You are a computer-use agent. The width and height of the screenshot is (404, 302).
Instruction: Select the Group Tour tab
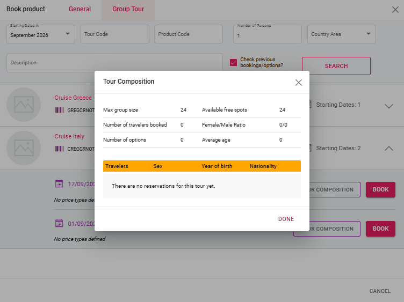coord(128,9)
